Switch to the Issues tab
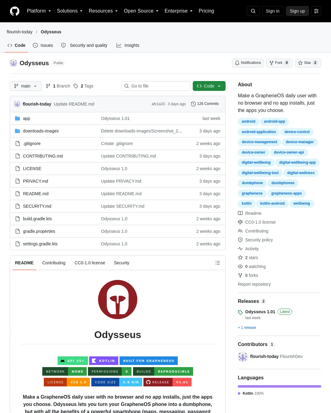The image size is (331, 413). point(43,45)
